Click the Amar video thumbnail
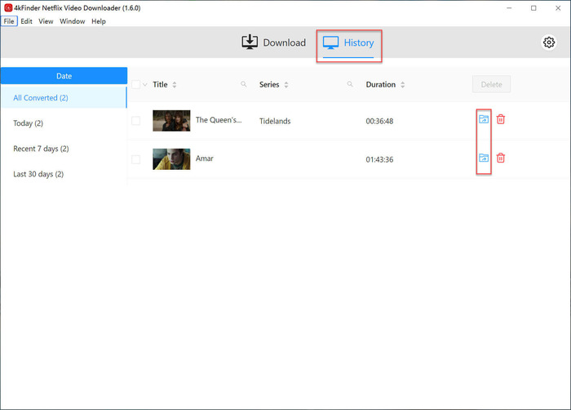This screenshot has width=571, height=410. click(x=171, y=158)
